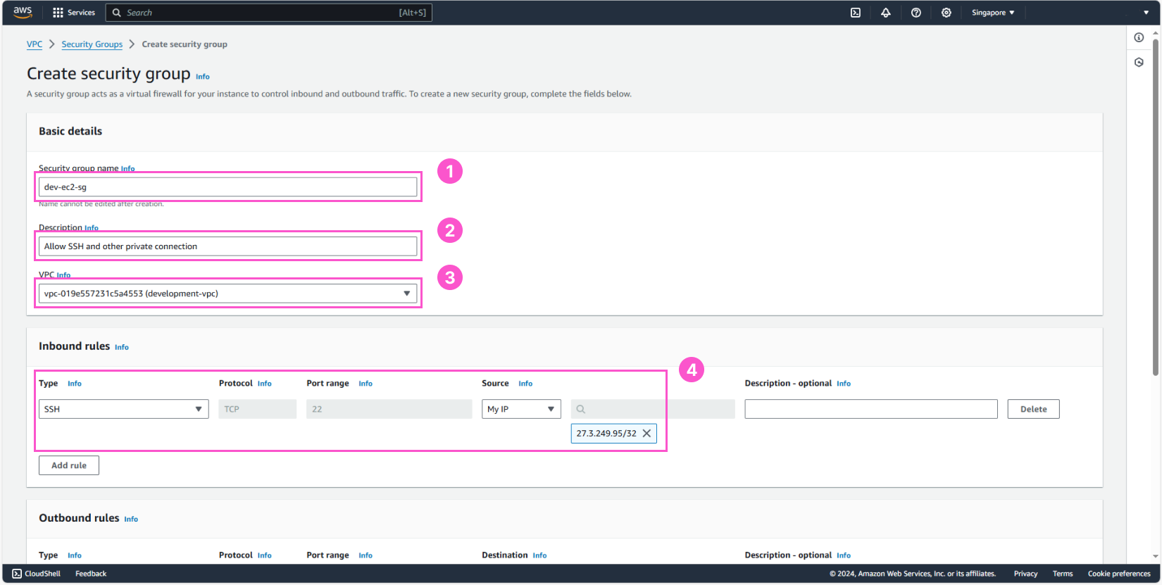Screen dimensions: 1162x585
Task: Expand the VPC selection dropdown
Action: [x=226, y=294]
